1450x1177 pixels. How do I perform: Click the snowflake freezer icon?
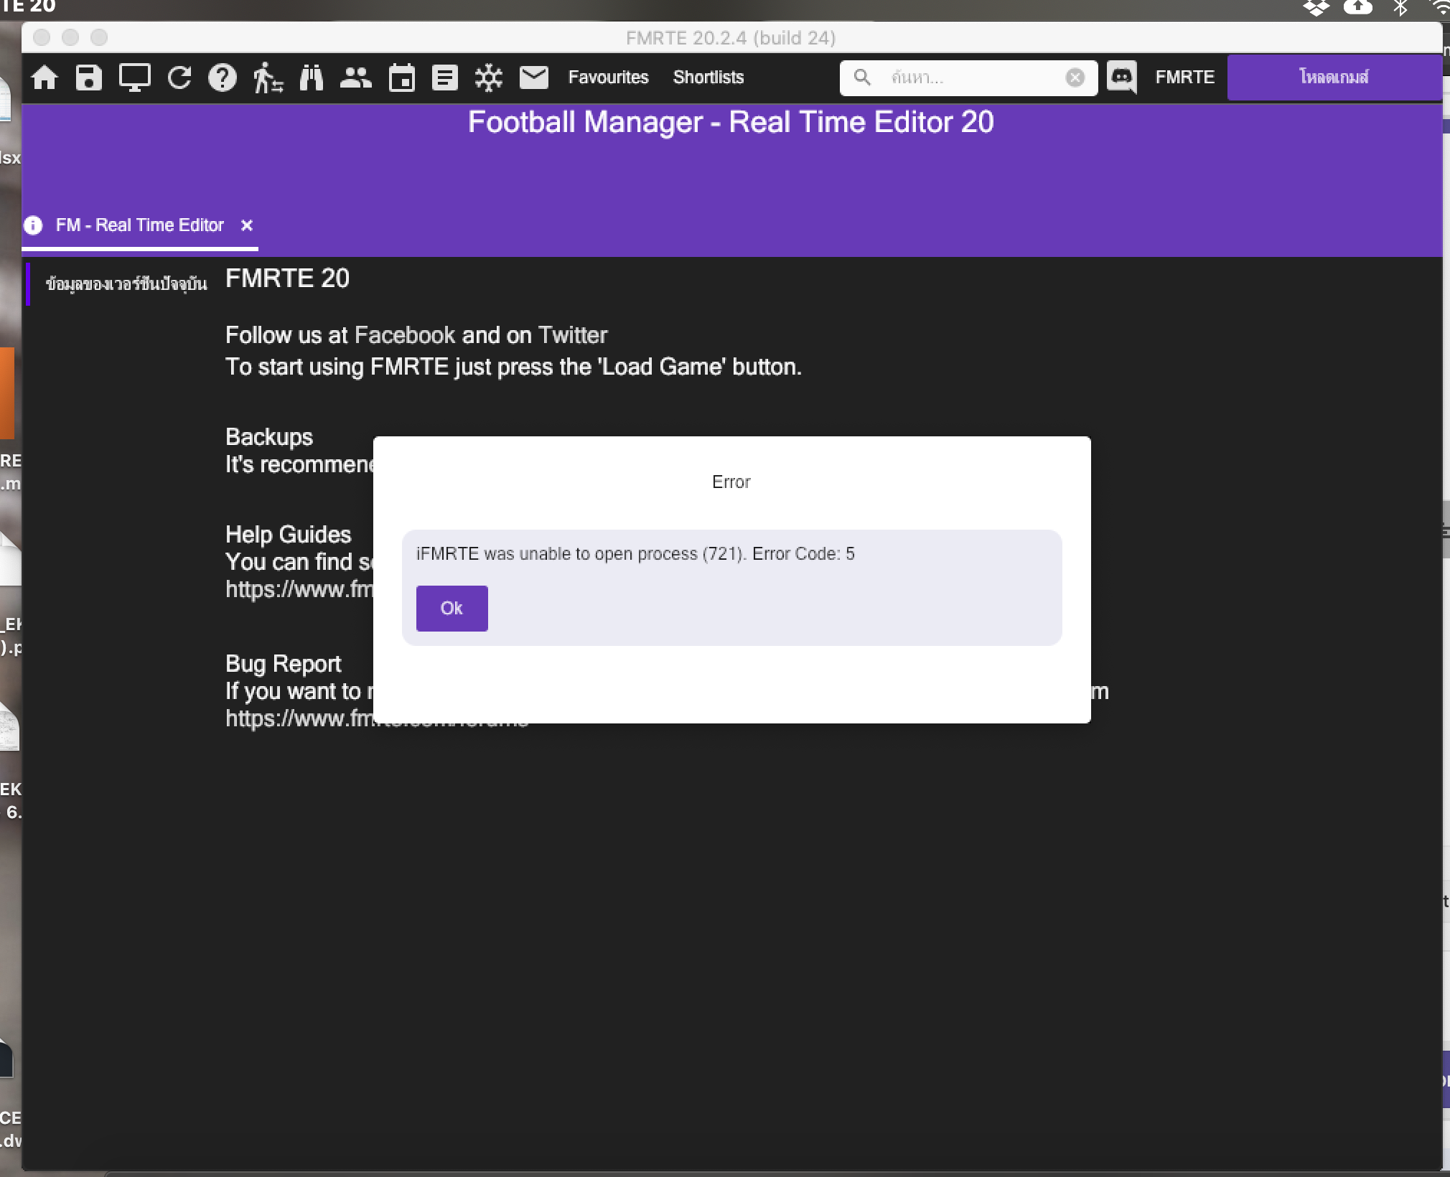489,78
